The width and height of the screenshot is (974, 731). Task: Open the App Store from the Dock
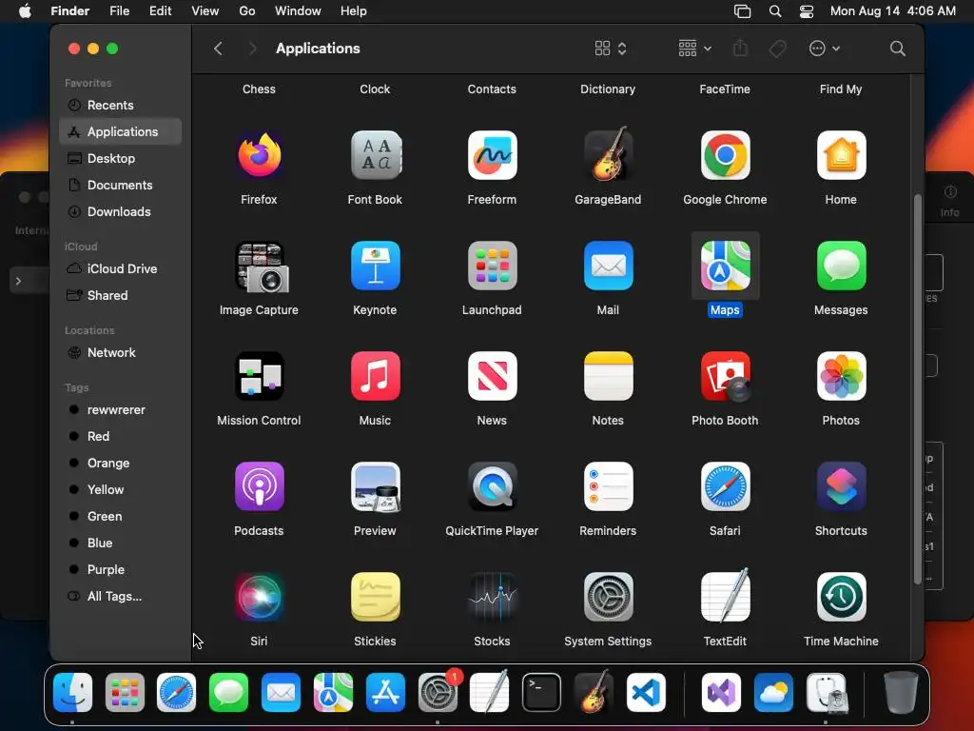385,693
